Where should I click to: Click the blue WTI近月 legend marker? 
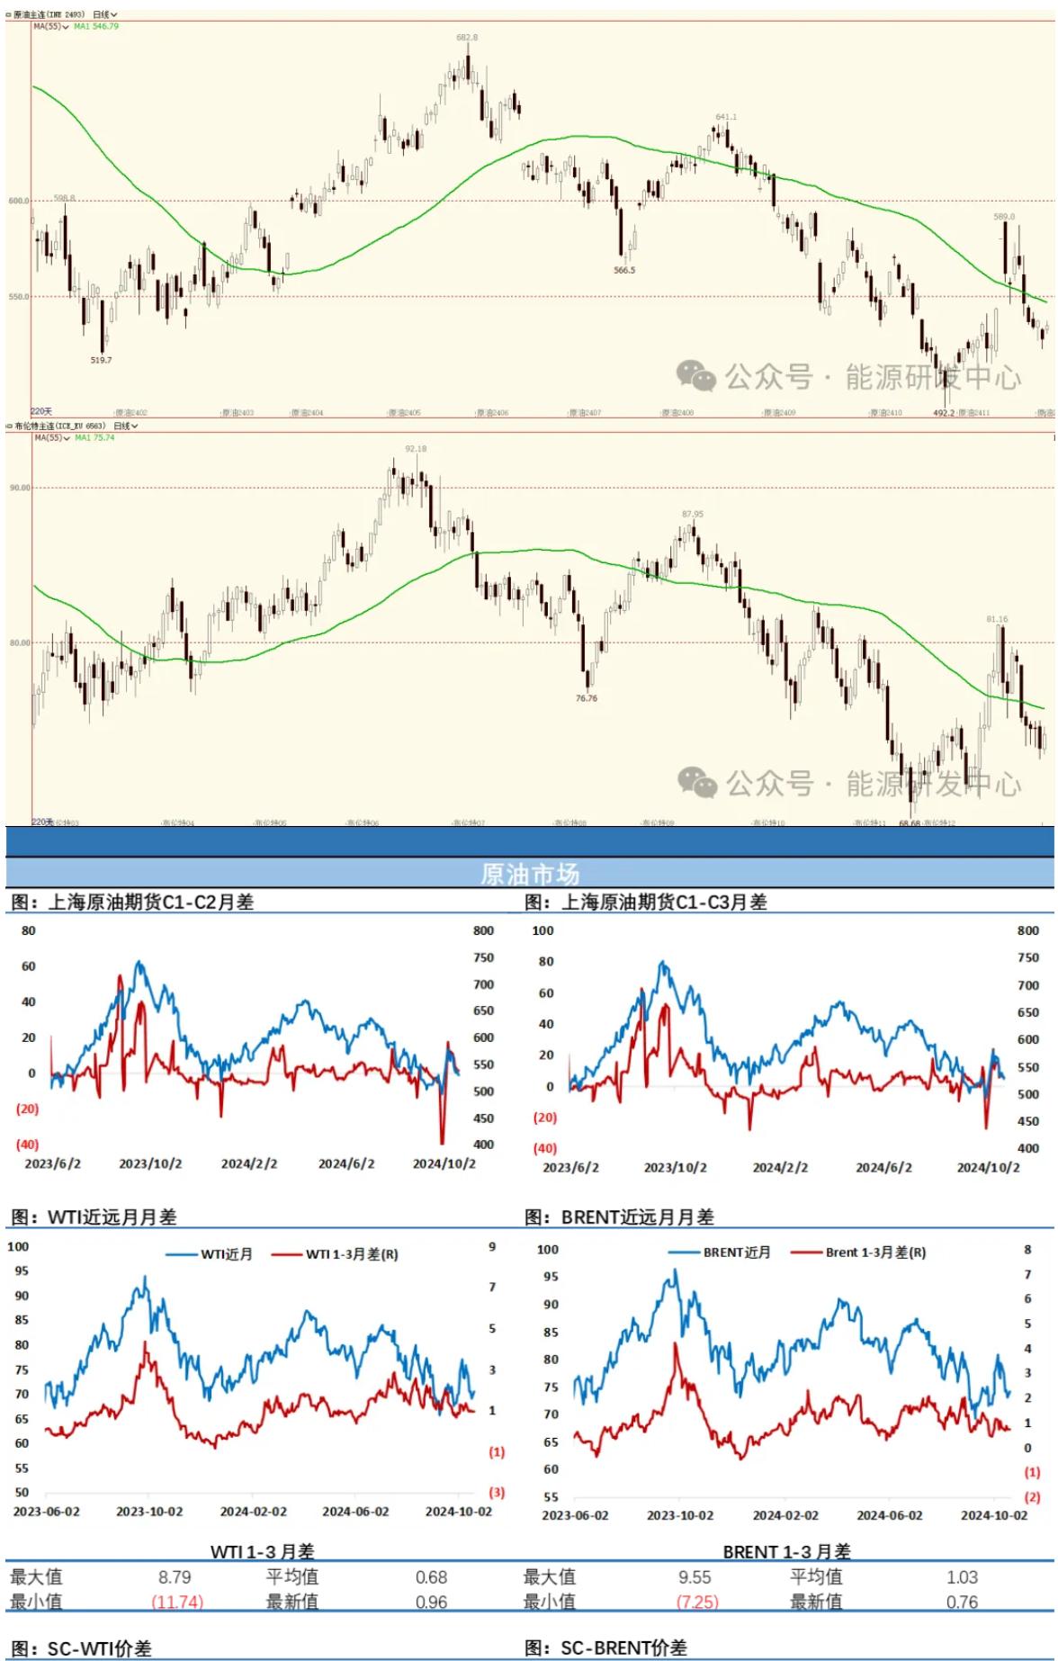pos(181,1254)
